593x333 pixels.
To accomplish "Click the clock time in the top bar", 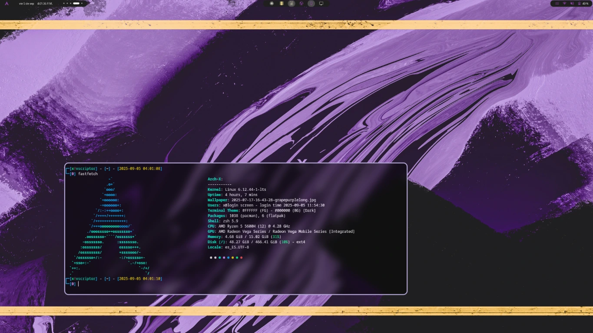I will (45, 3).
